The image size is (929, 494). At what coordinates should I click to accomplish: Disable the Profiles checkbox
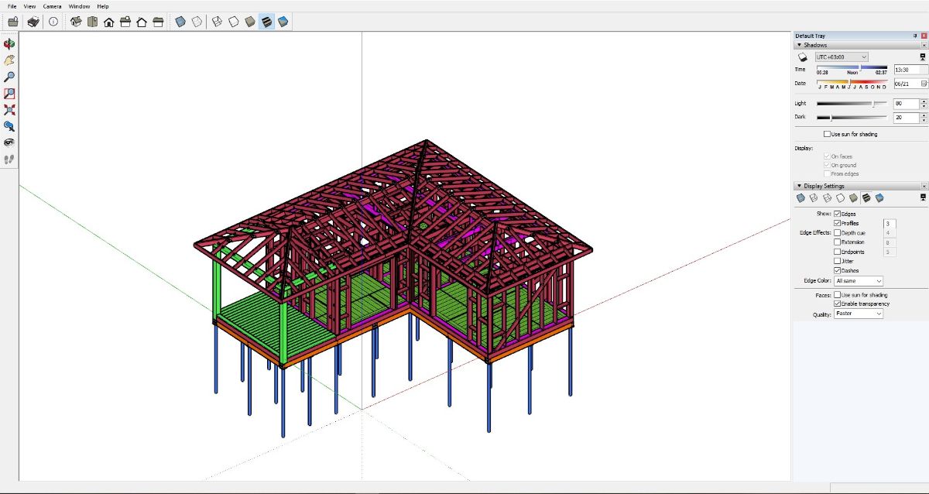[x=837, y=224]
